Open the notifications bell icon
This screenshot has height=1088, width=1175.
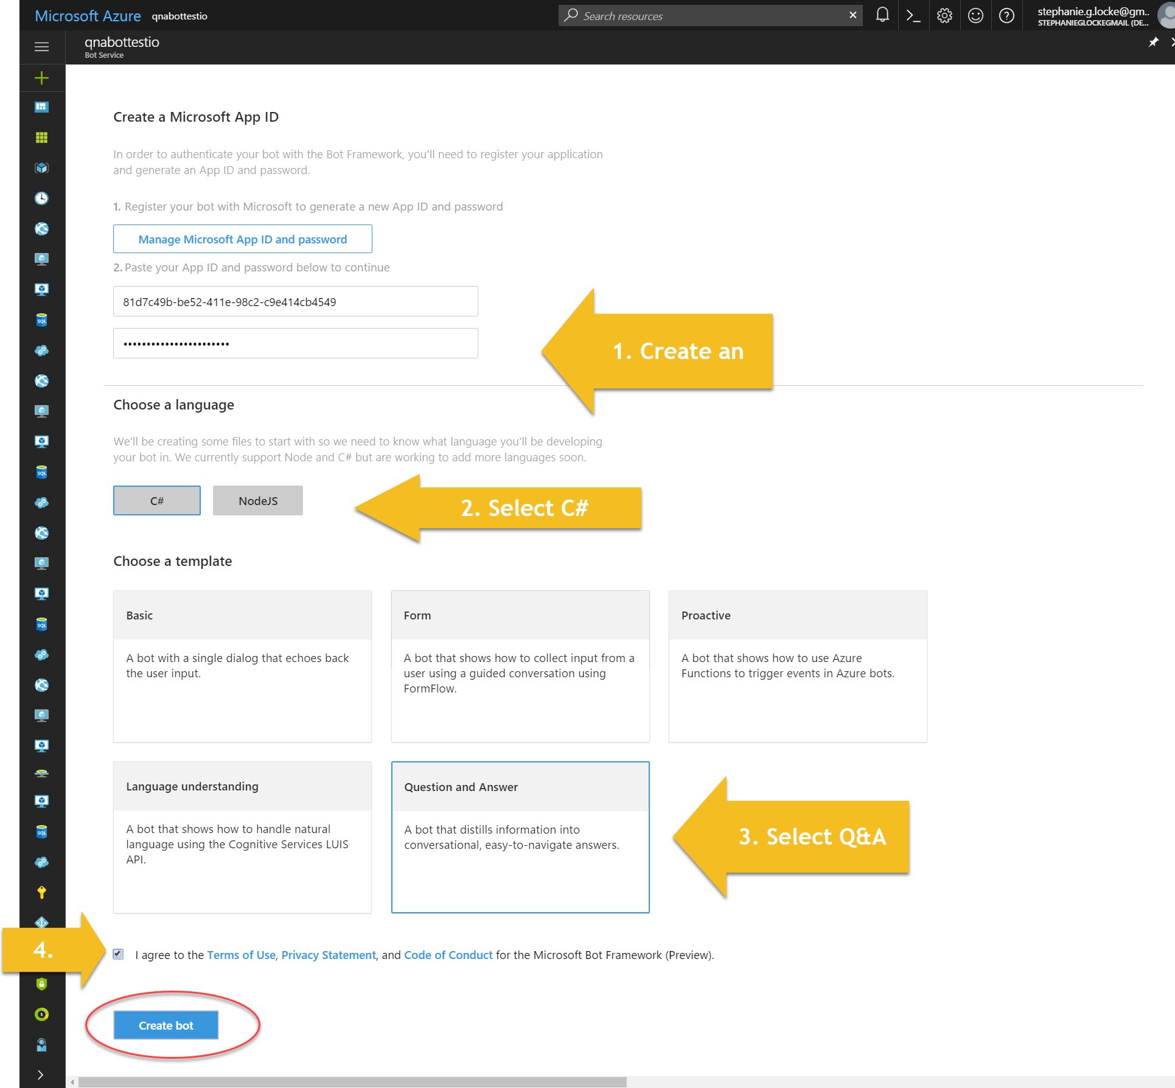click(882, 15)
